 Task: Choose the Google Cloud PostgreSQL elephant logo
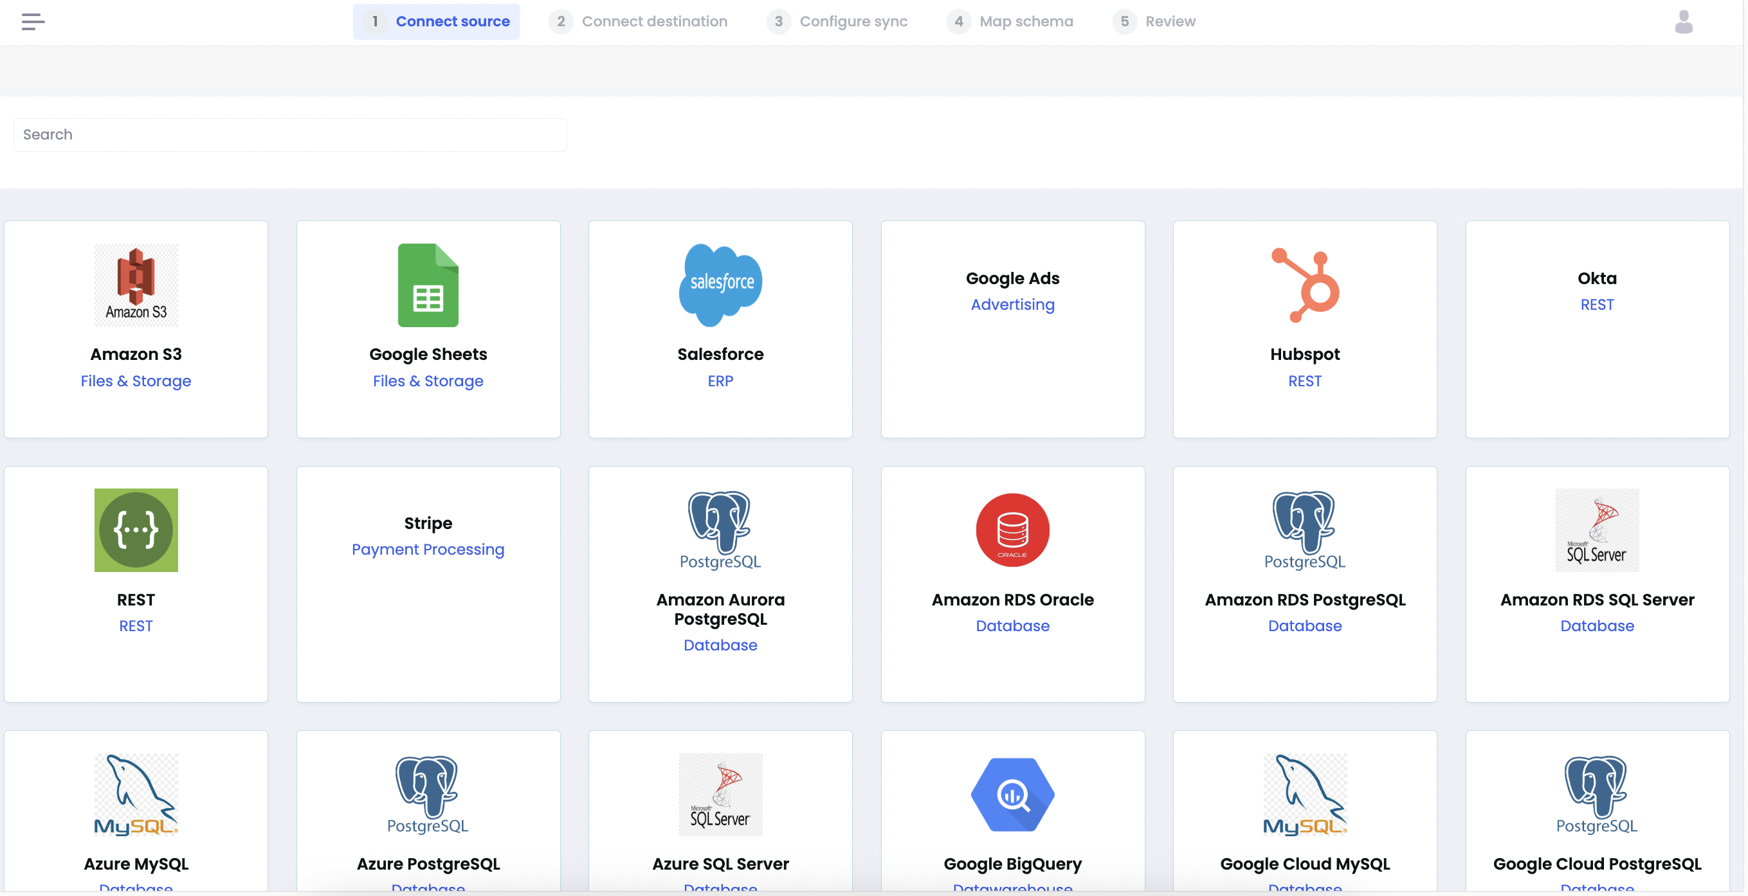(x=1598, y=794)
